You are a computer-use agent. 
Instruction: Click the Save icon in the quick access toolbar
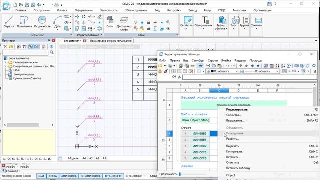point(27,4)
